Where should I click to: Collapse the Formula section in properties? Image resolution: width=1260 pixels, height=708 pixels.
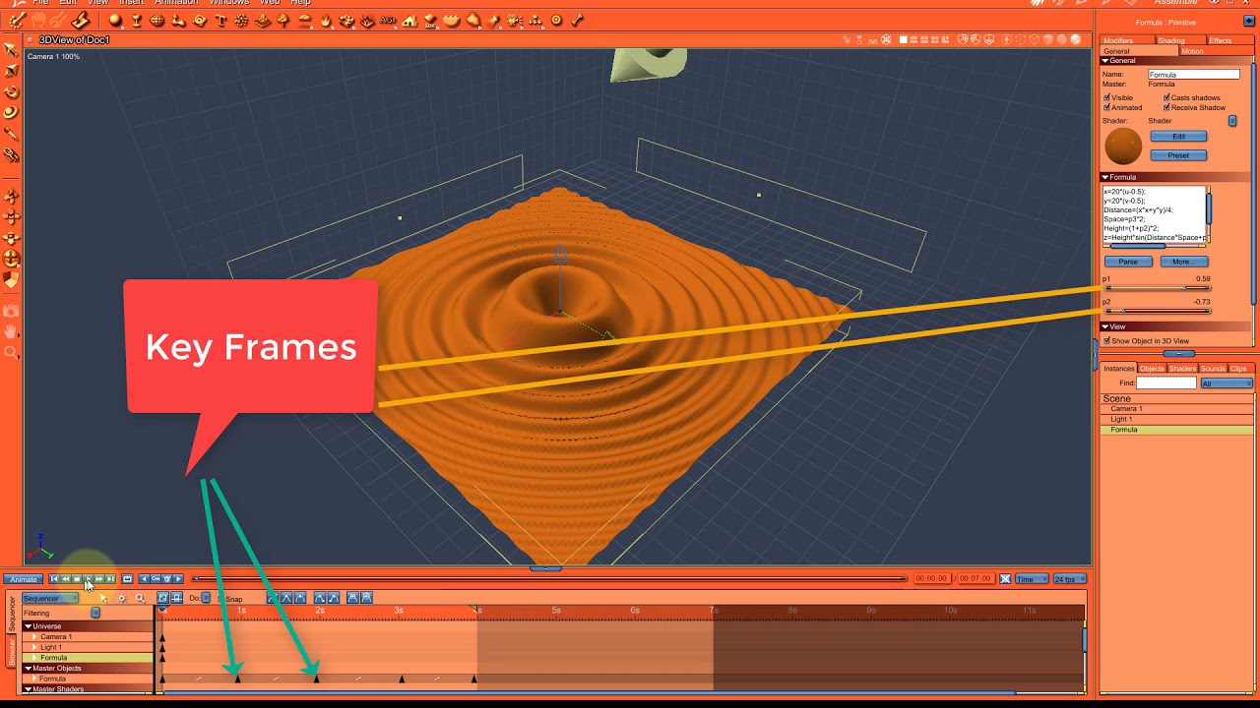1105,177
